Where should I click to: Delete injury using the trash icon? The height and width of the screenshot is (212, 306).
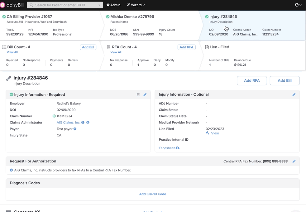click(x=138, y=94)
